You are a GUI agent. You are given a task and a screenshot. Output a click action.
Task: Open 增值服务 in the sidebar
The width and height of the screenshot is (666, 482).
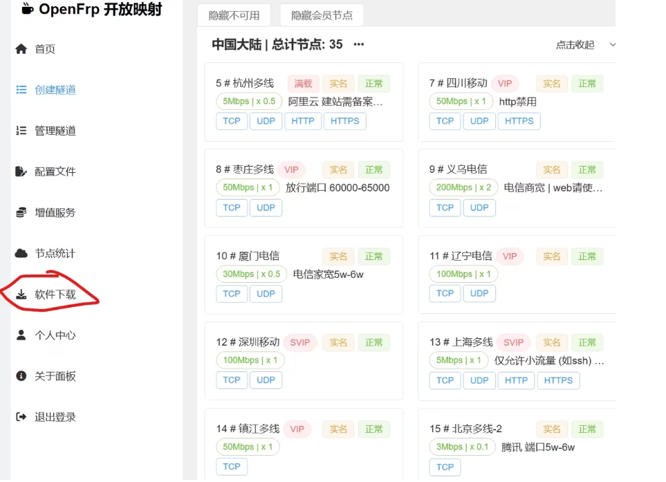[55, 212]
